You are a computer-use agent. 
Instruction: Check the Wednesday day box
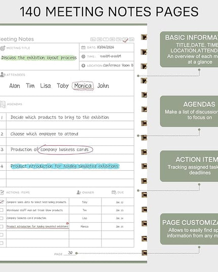[x=112, y=40]
